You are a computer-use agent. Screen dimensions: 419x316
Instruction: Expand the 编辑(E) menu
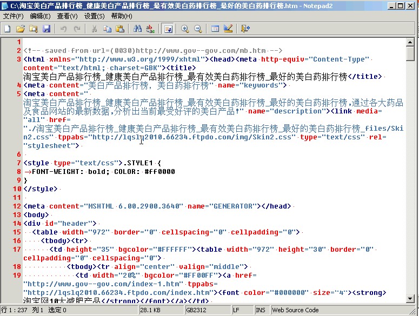[x=41, y=16]
